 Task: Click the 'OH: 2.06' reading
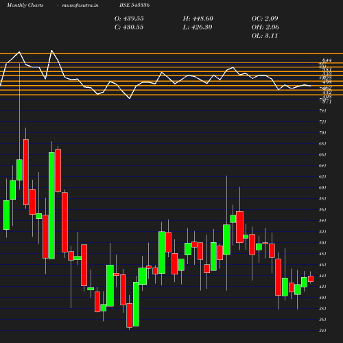pyautogui.click(x=265, y=27)
